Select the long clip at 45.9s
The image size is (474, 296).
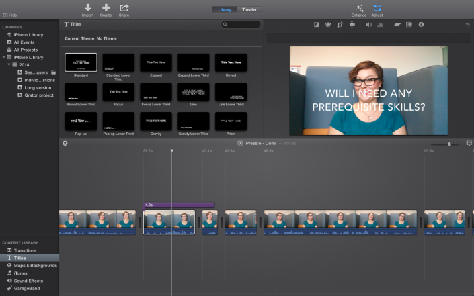[x=340, y=222]
